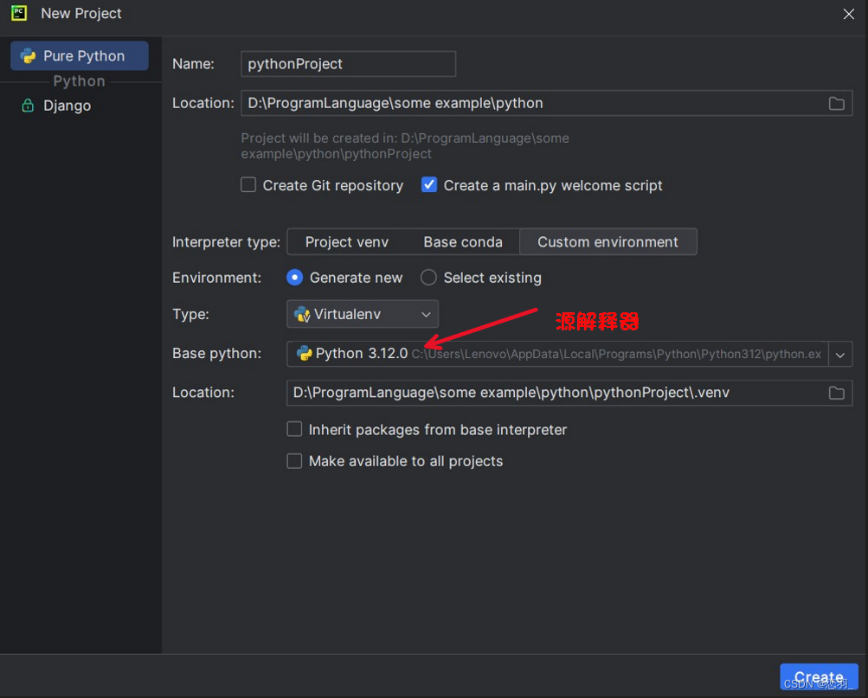Click the Python icon beside Pure Python
The image size is (868, 698).
pos(28,56)
